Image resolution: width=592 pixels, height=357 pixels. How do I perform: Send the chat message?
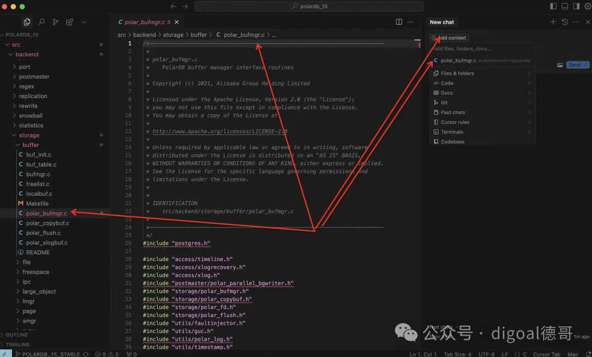coord(577,65)
